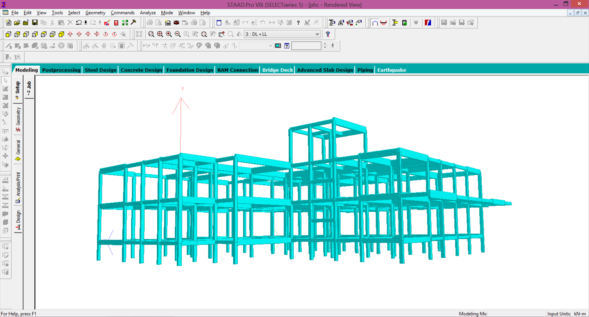Switch to the RAM Connection tab

coord(238,70)
